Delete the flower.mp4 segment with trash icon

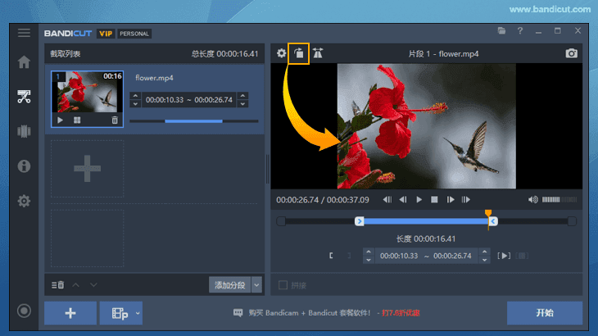click(x=115, y=120)
